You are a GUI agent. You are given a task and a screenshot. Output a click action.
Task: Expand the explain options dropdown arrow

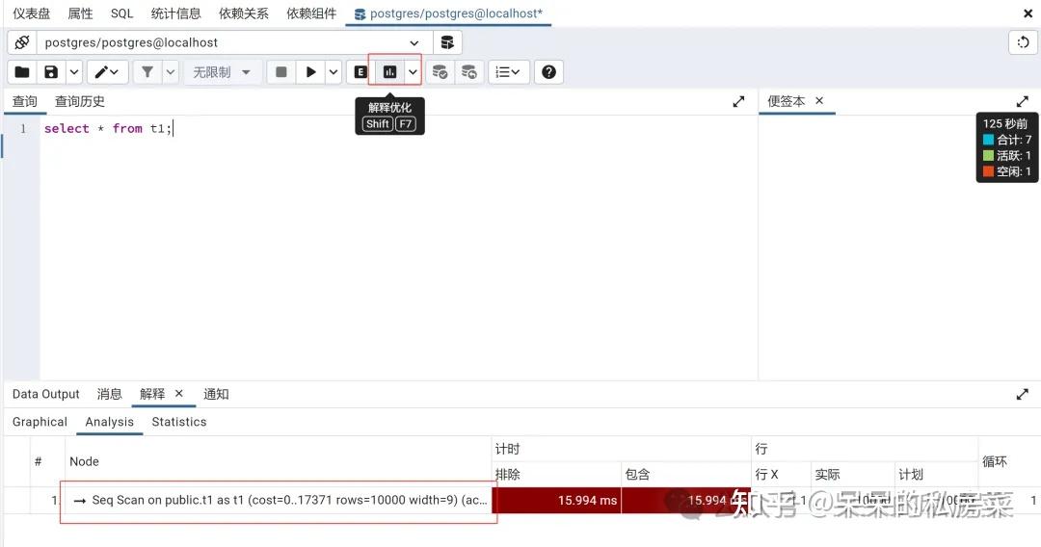click(413, 71)
